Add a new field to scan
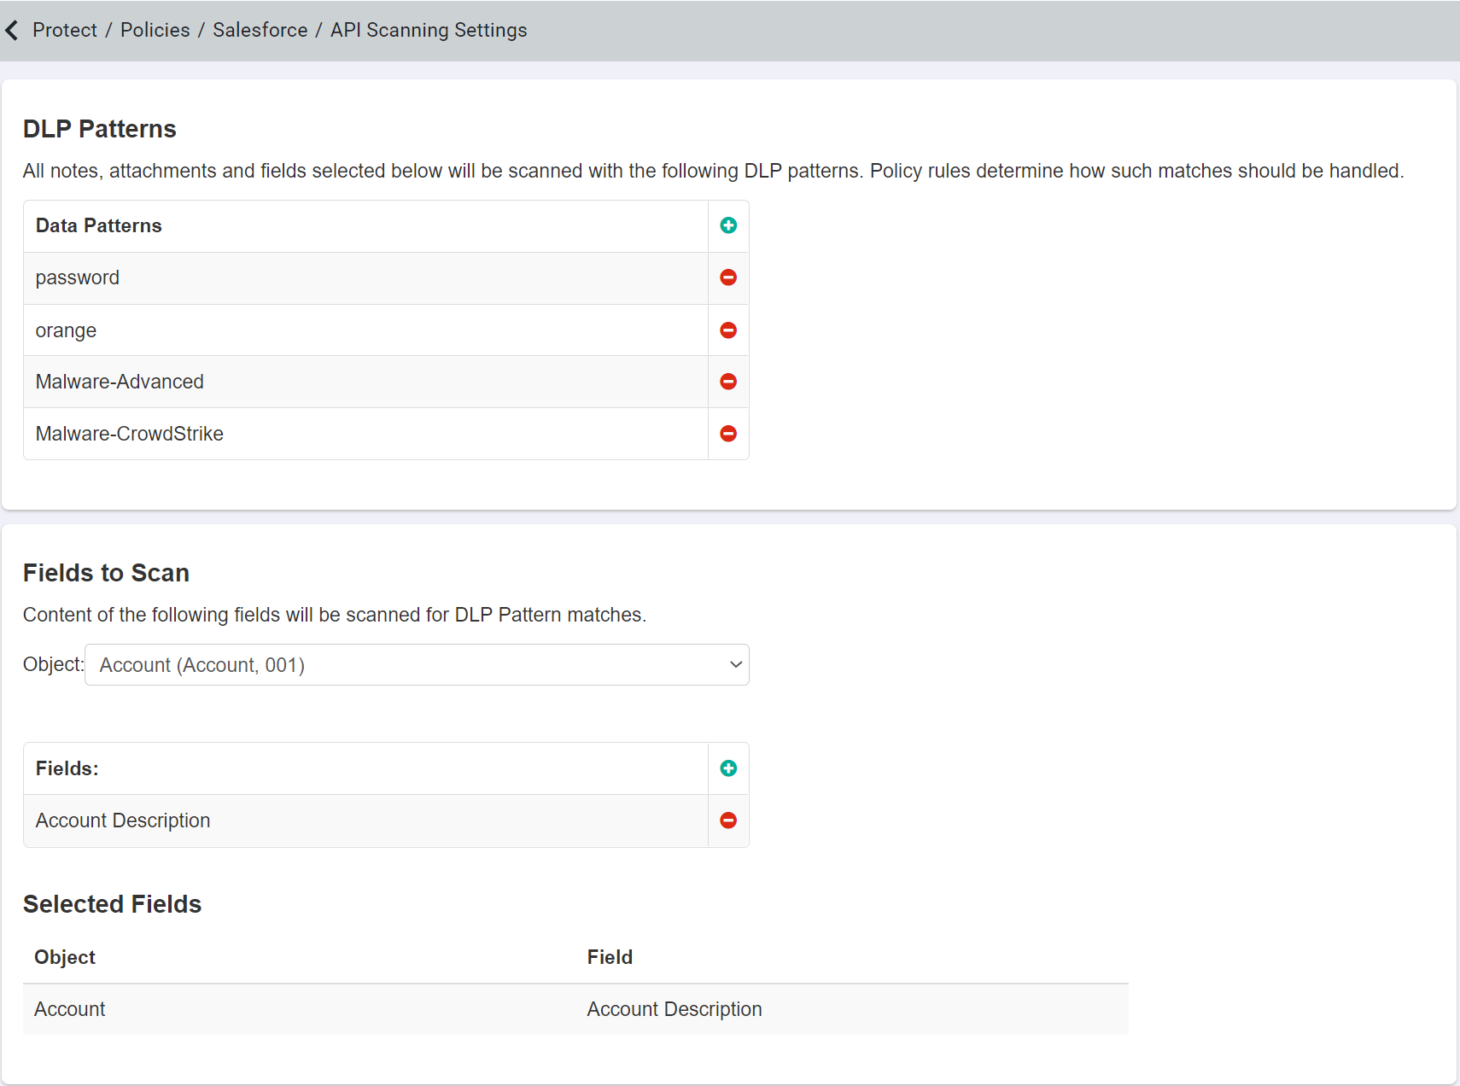 coord(727,768)
